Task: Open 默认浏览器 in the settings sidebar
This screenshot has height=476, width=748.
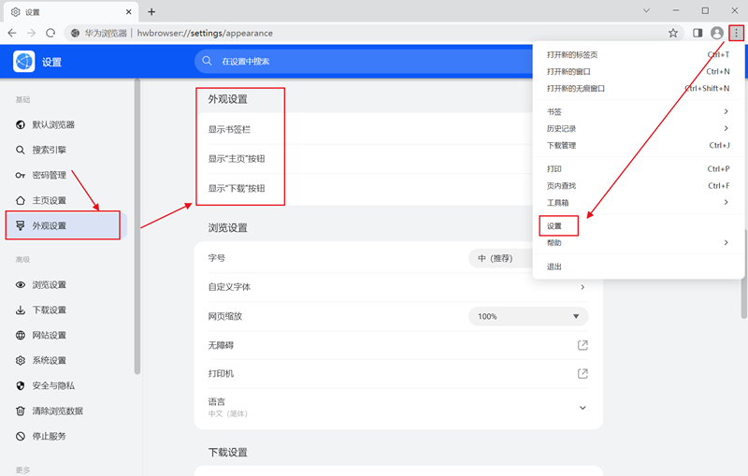Action: click(x=52, y=124)
